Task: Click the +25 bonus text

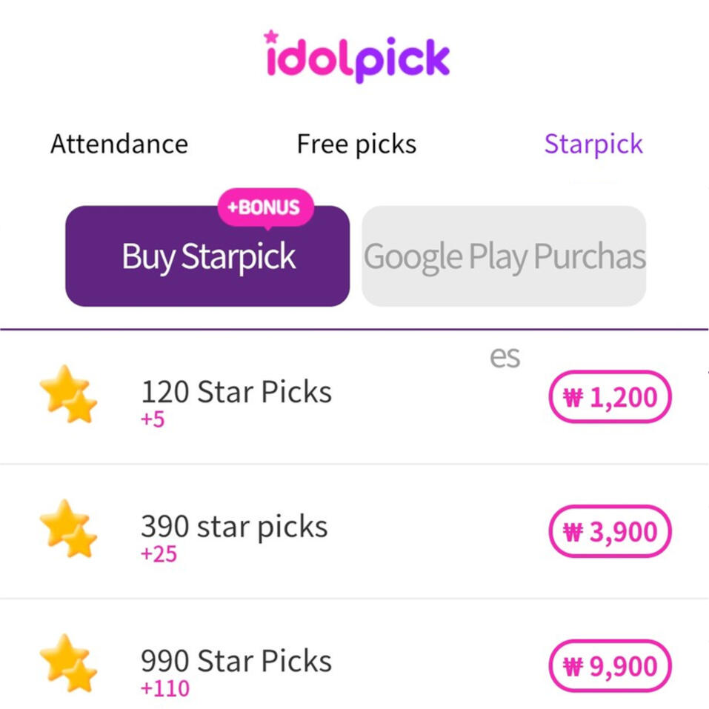Action: click(159, 554)
